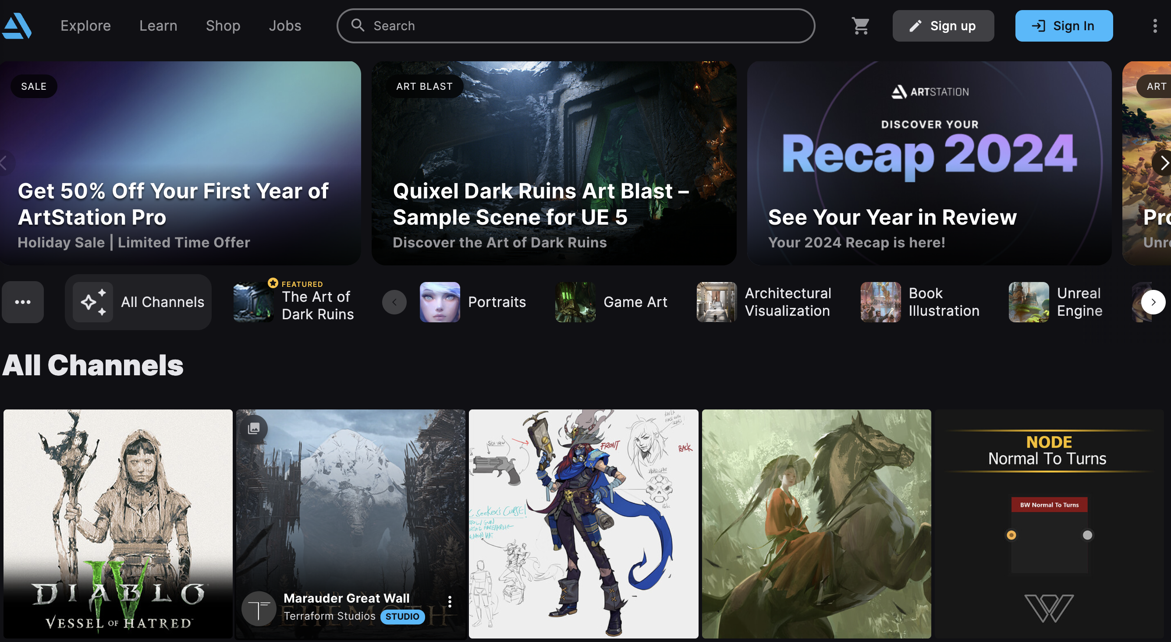This screenshot has width=1171, height=642.
Task: Open the 50% Off ArtStation Pro banner
Action: [x=180, y=163]
